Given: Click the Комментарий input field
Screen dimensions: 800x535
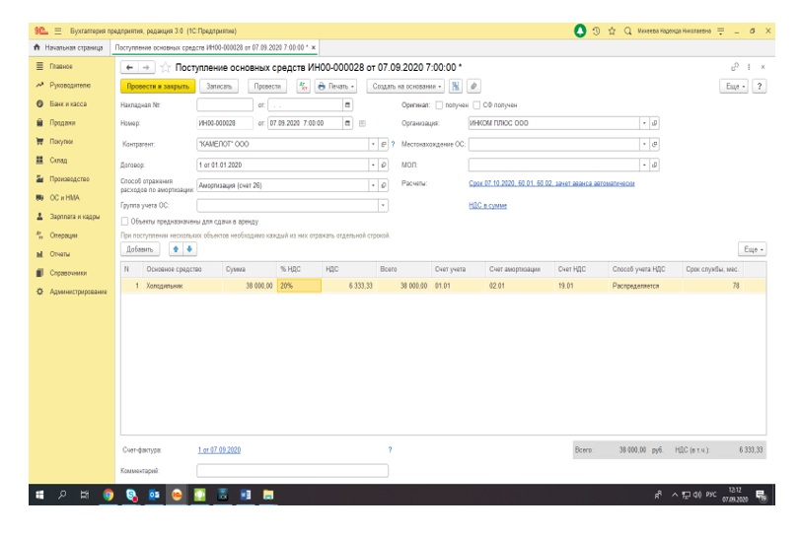Looking at the screenshot, I should pos(292,471).
